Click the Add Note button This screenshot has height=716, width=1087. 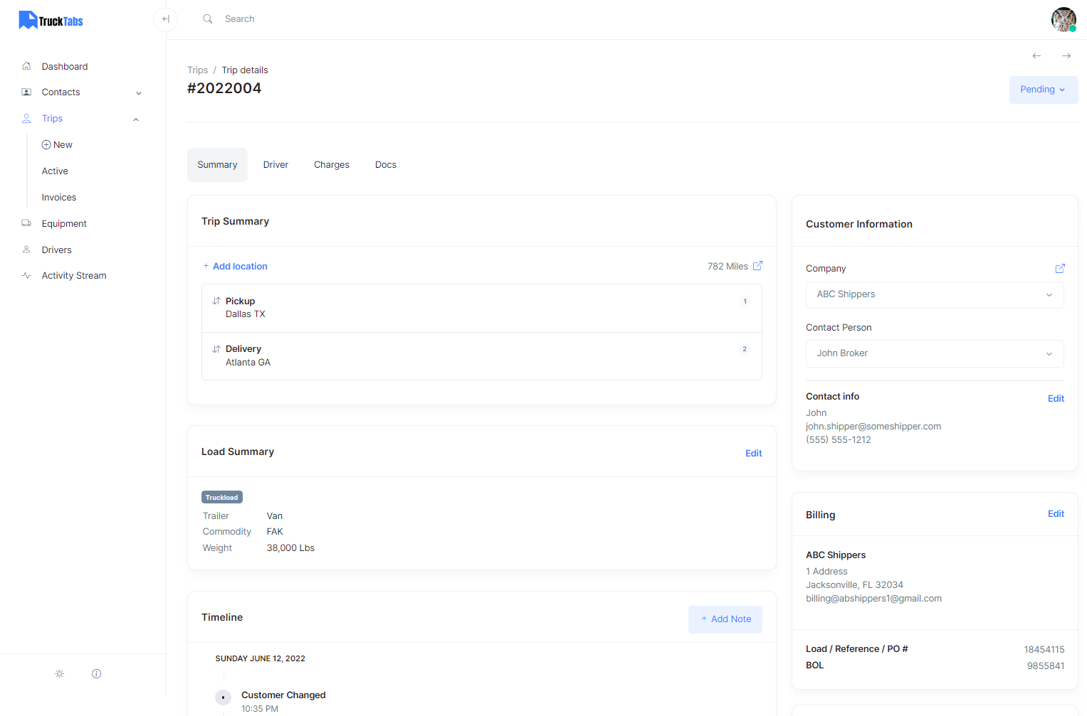pos(725,619)
